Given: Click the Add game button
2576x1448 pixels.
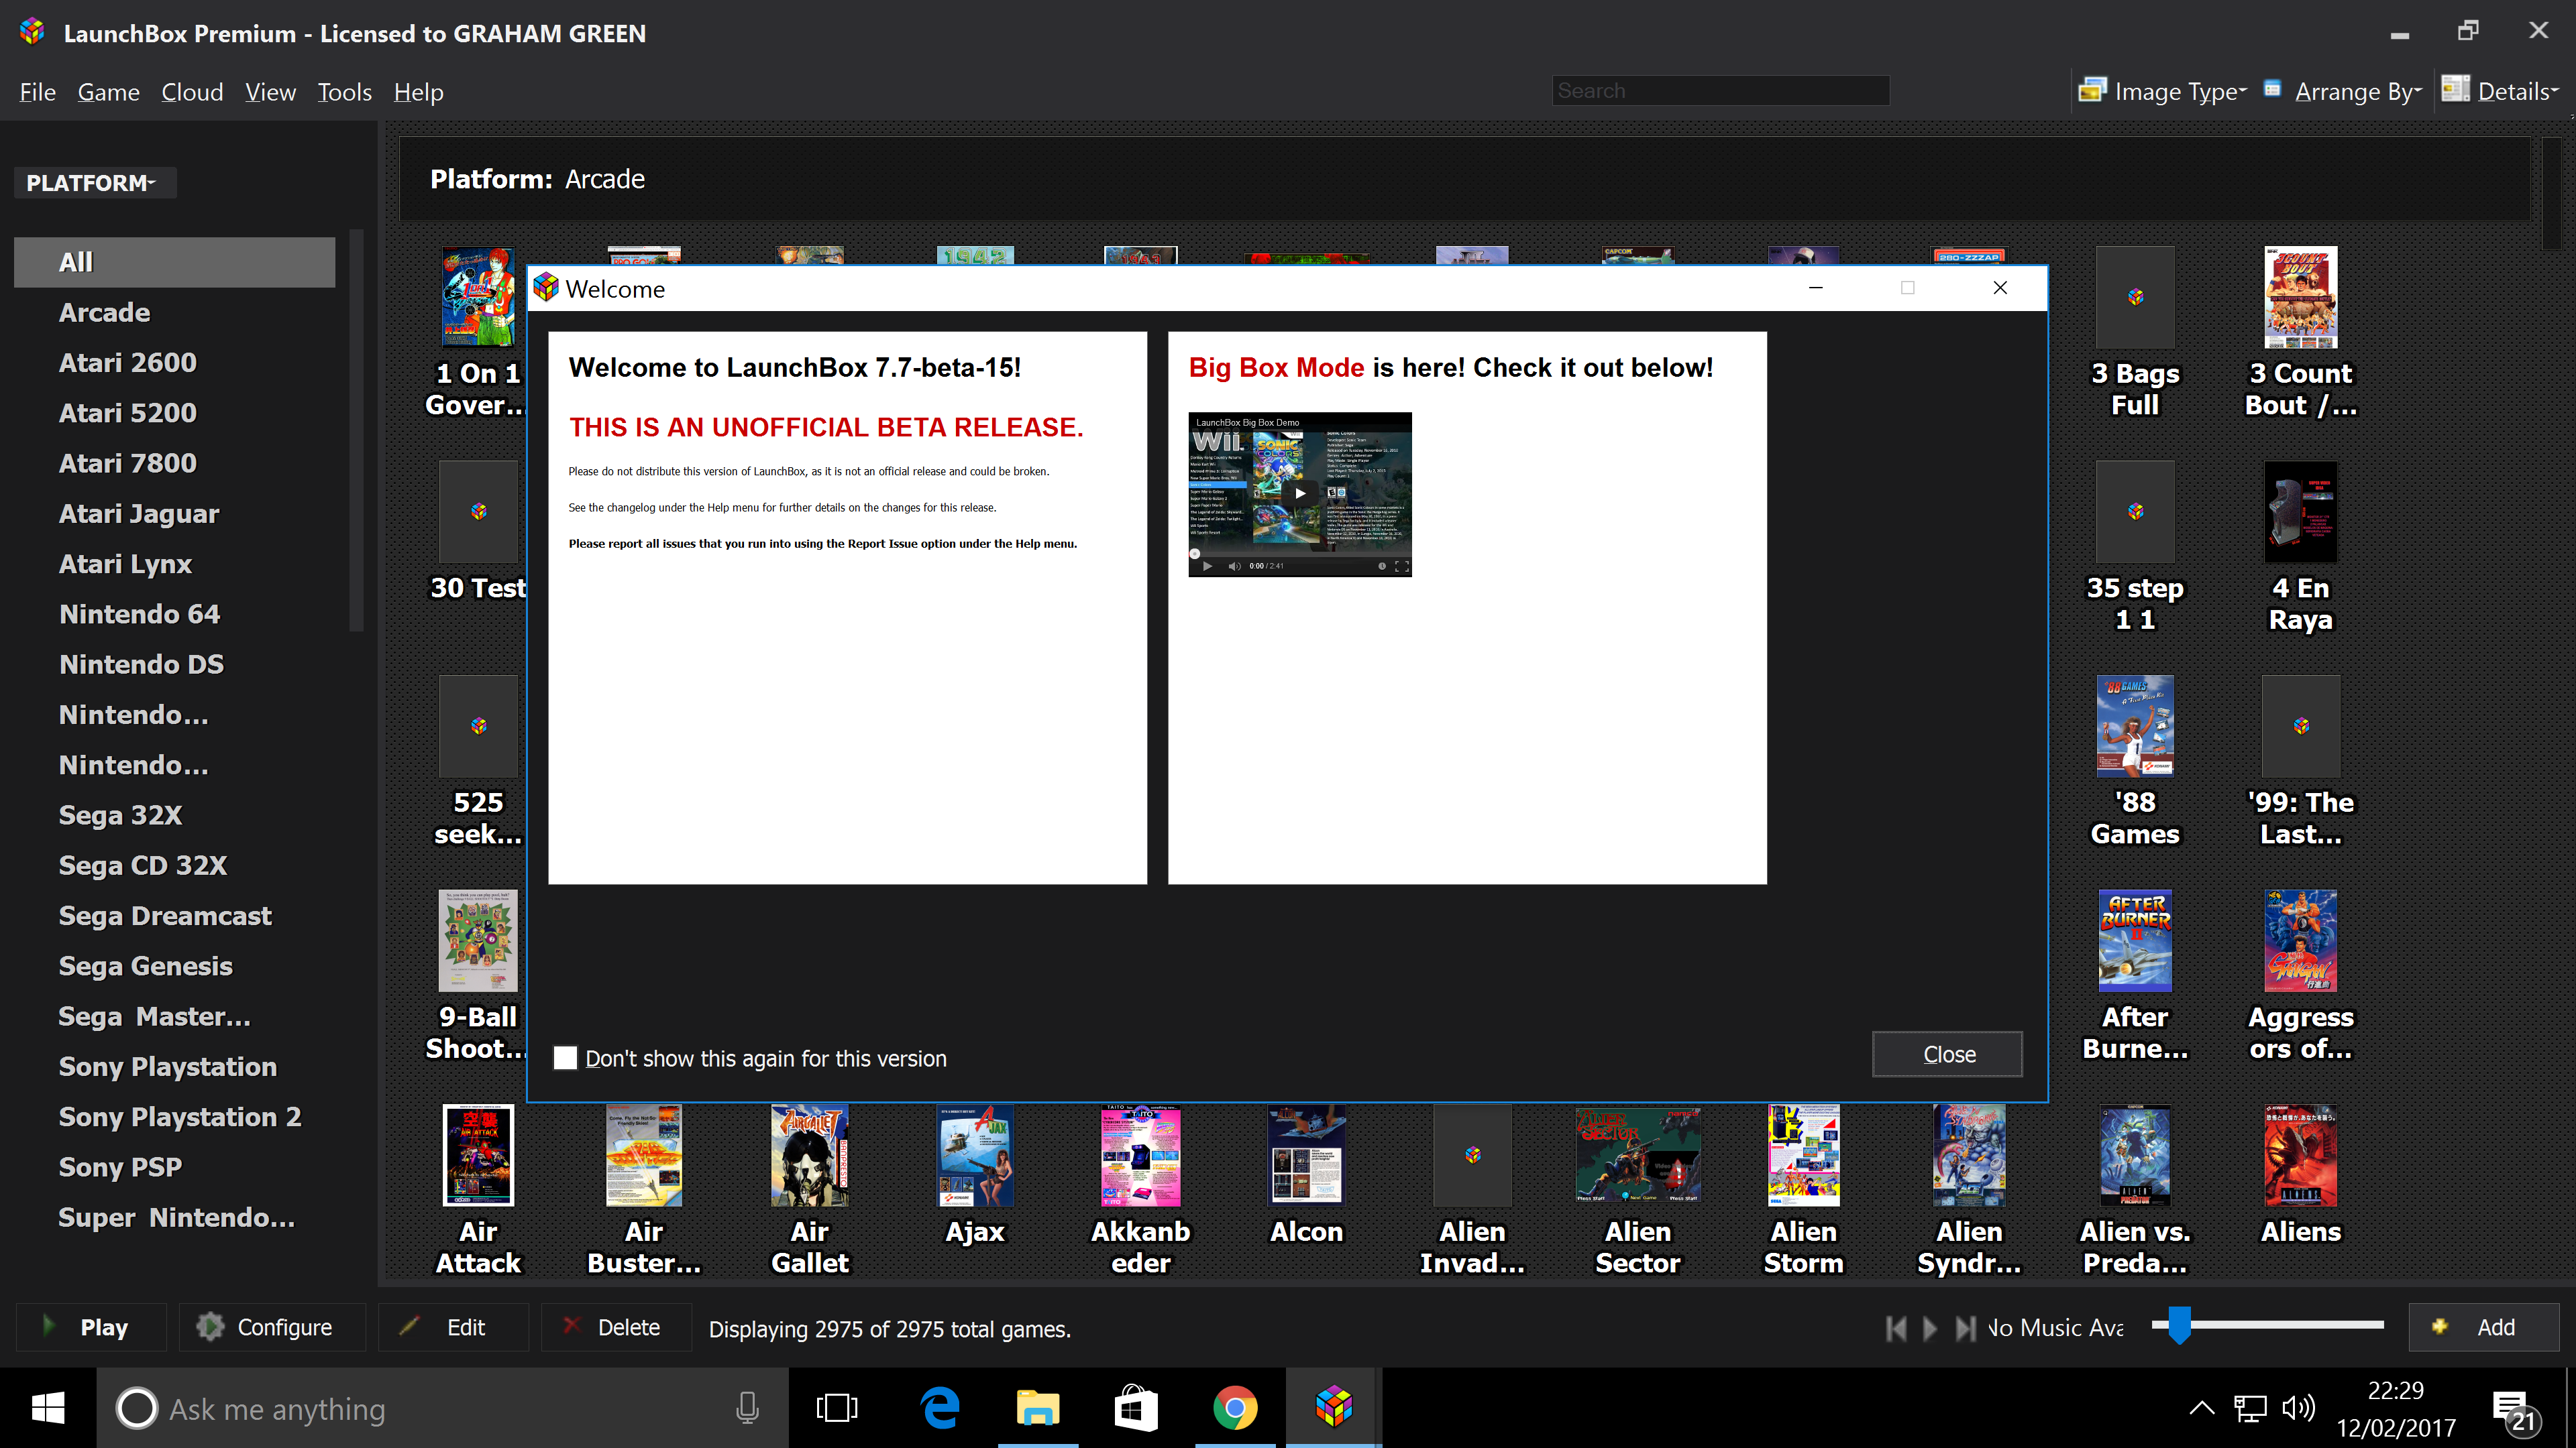Looking at the screenshot, I should [2484, 1327].
